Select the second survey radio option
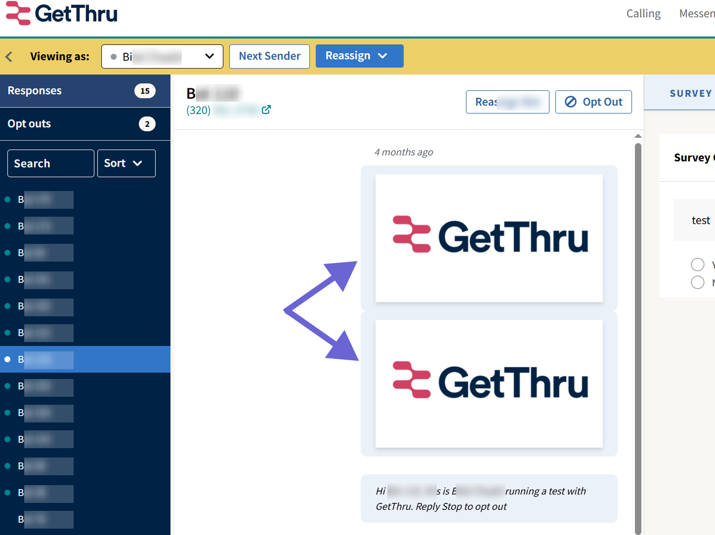Image resolution: width=715 pixels, height=535 pixels. 697,282
